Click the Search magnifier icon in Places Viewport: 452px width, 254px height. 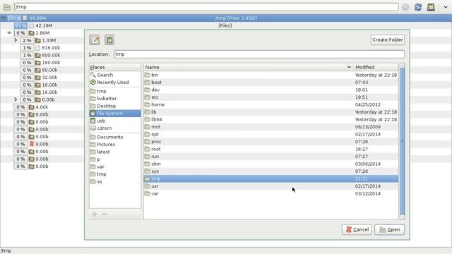pos(93,75)
